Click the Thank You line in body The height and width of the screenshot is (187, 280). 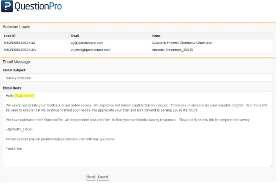click(14, 149)
